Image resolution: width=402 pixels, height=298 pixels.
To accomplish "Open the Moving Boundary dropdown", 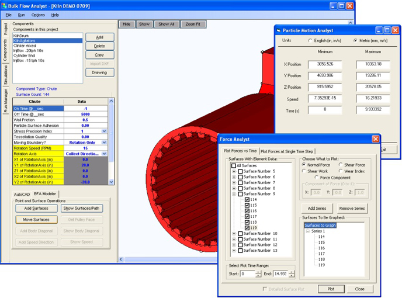I will coord(105,143).
